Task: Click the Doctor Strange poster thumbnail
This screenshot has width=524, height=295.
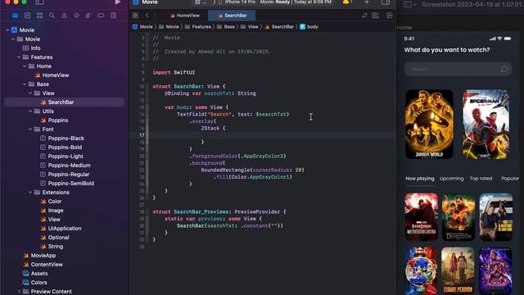Action: (421, 216)
